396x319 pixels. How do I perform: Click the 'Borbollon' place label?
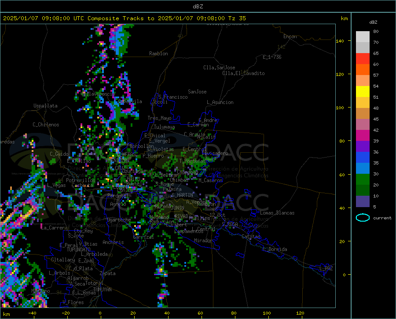[x=142, y=146]
